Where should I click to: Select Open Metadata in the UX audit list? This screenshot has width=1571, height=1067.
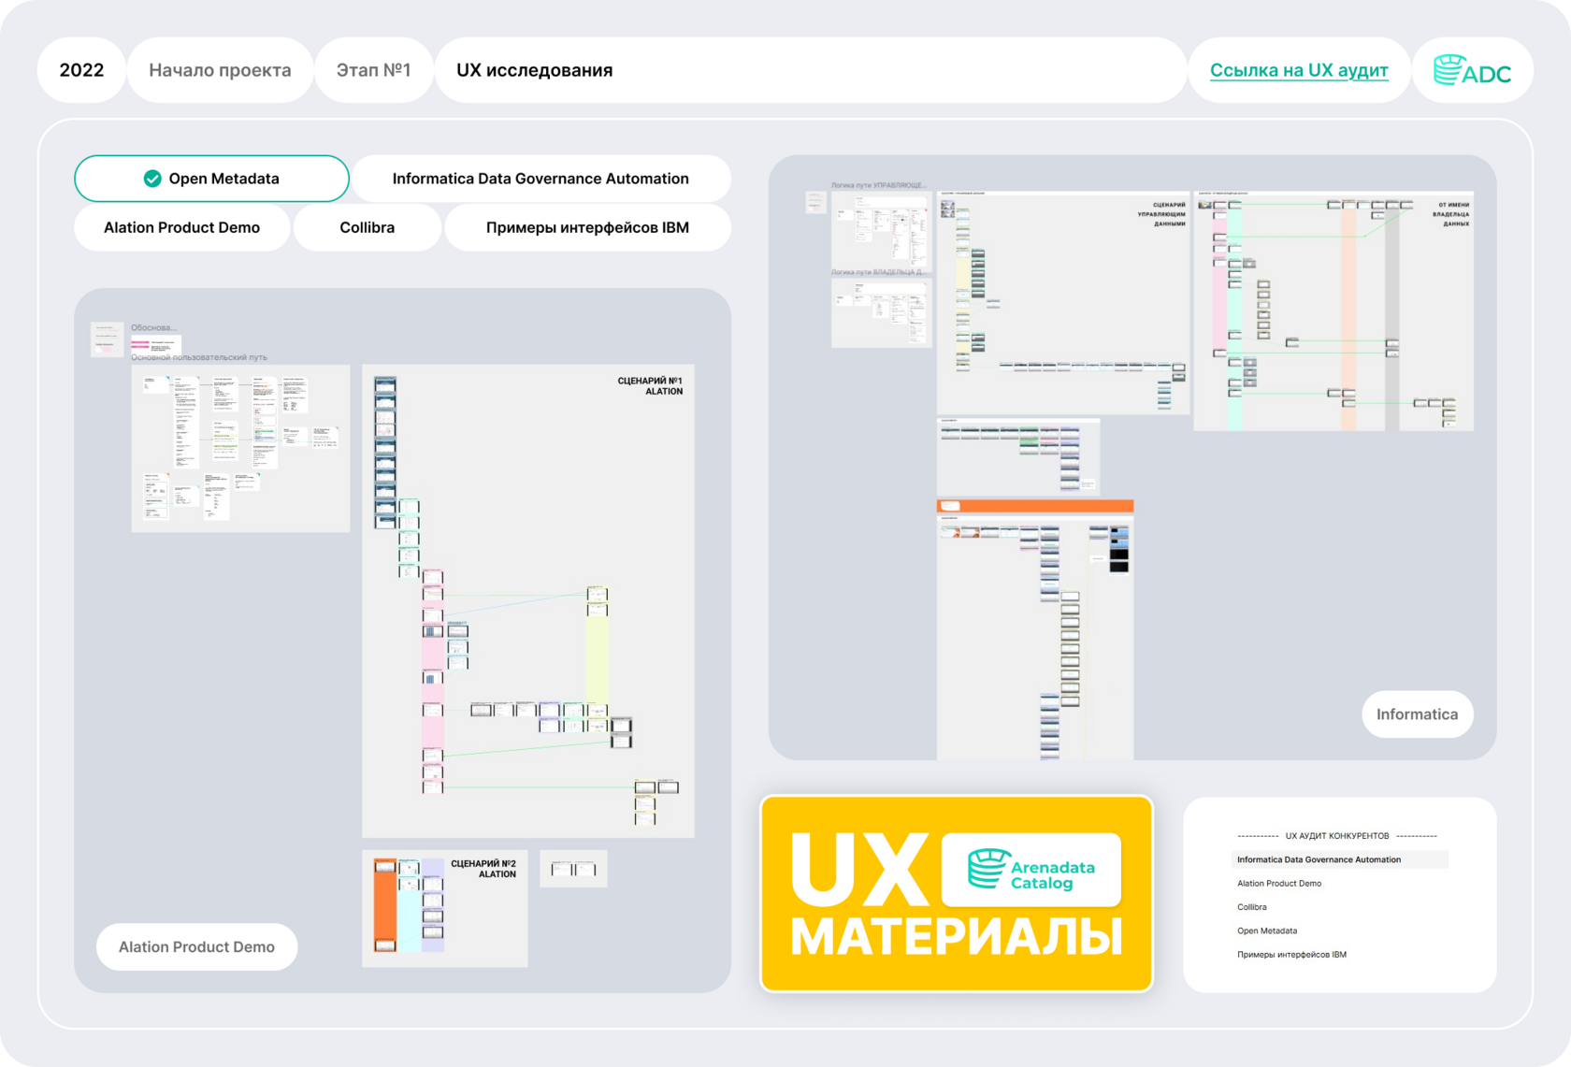1267,931
